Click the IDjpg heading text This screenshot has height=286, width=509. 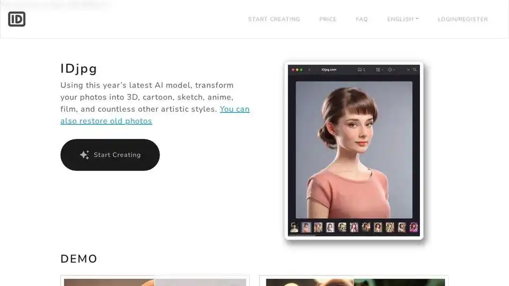click(78, 69)
